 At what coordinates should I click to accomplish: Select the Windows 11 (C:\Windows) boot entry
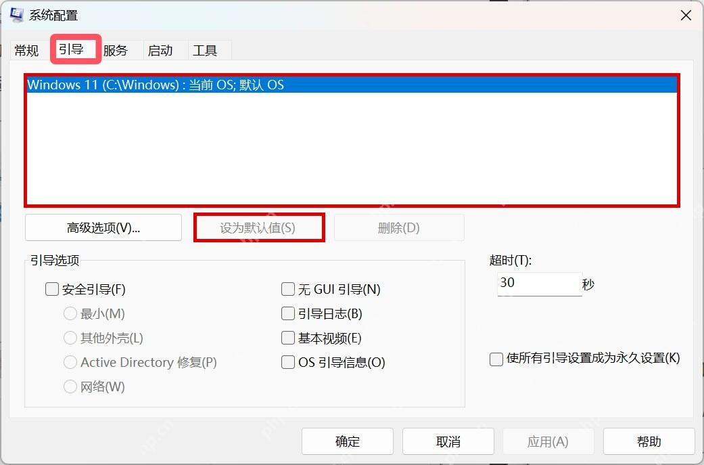(x=352, y=85)
